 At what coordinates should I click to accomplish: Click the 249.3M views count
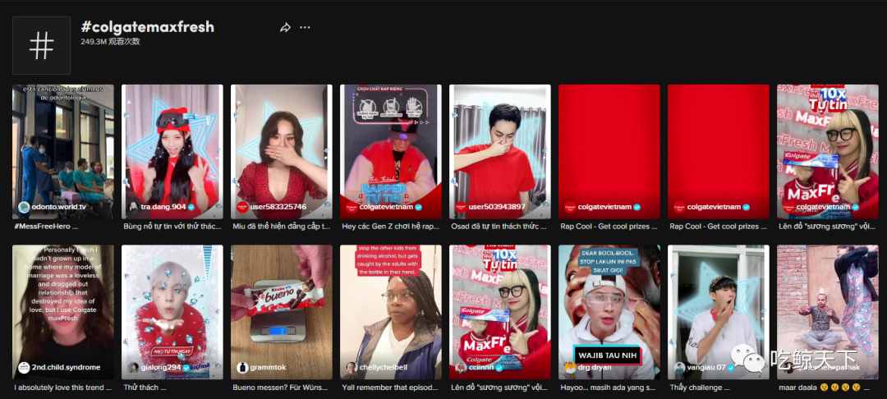point(110,41)
